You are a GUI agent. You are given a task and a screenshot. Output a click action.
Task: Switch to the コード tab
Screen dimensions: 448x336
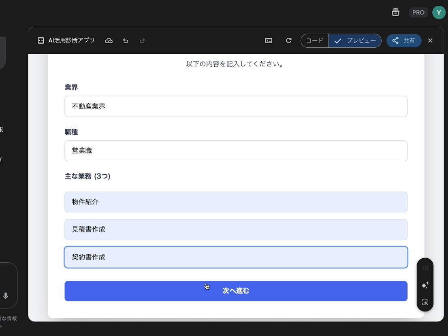(315, 40)
